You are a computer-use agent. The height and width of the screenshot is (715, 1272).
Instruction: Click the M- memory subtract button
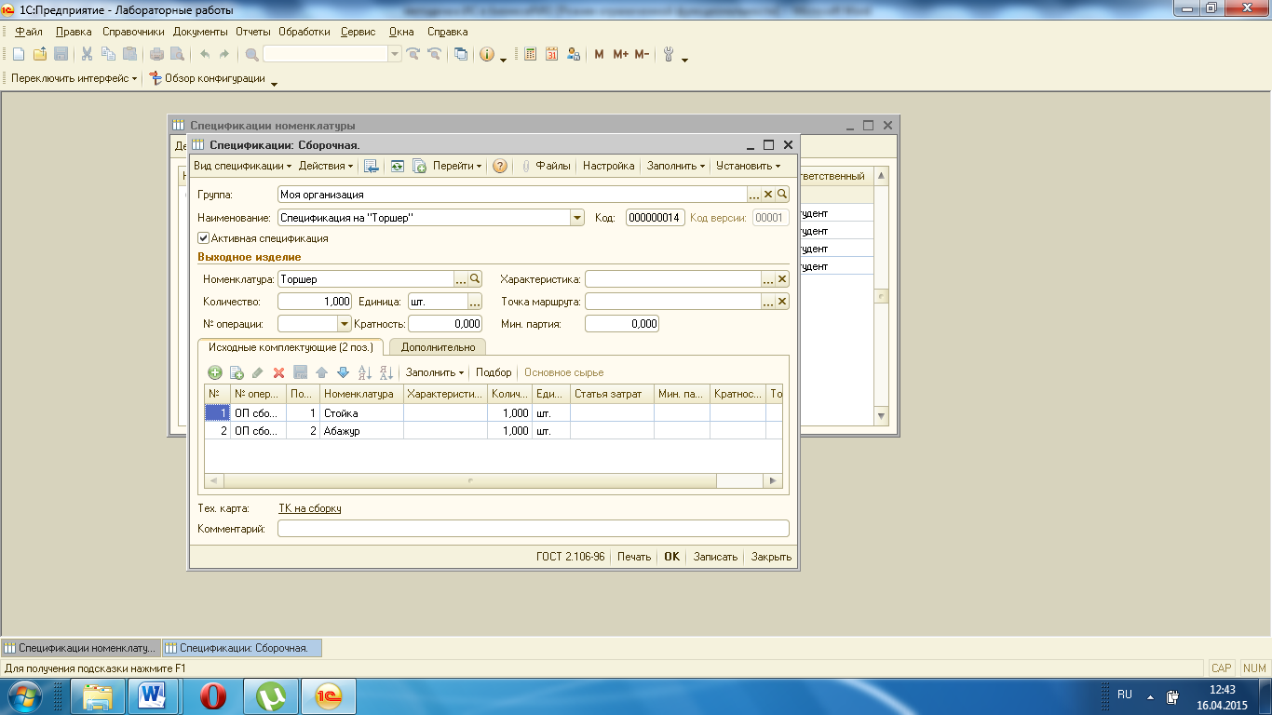[x=642, y=54]
